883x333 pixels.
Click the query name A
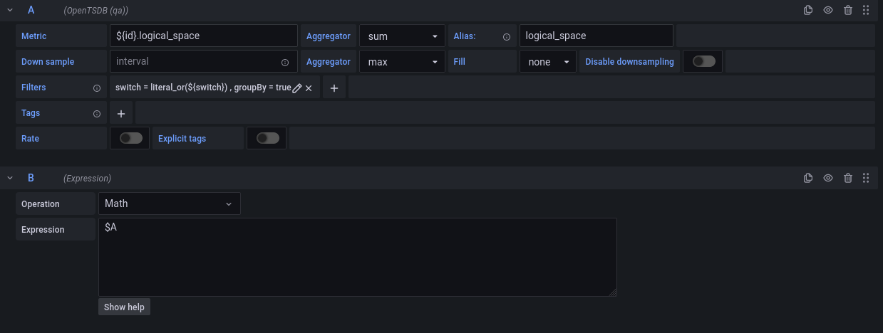(31, 10)
